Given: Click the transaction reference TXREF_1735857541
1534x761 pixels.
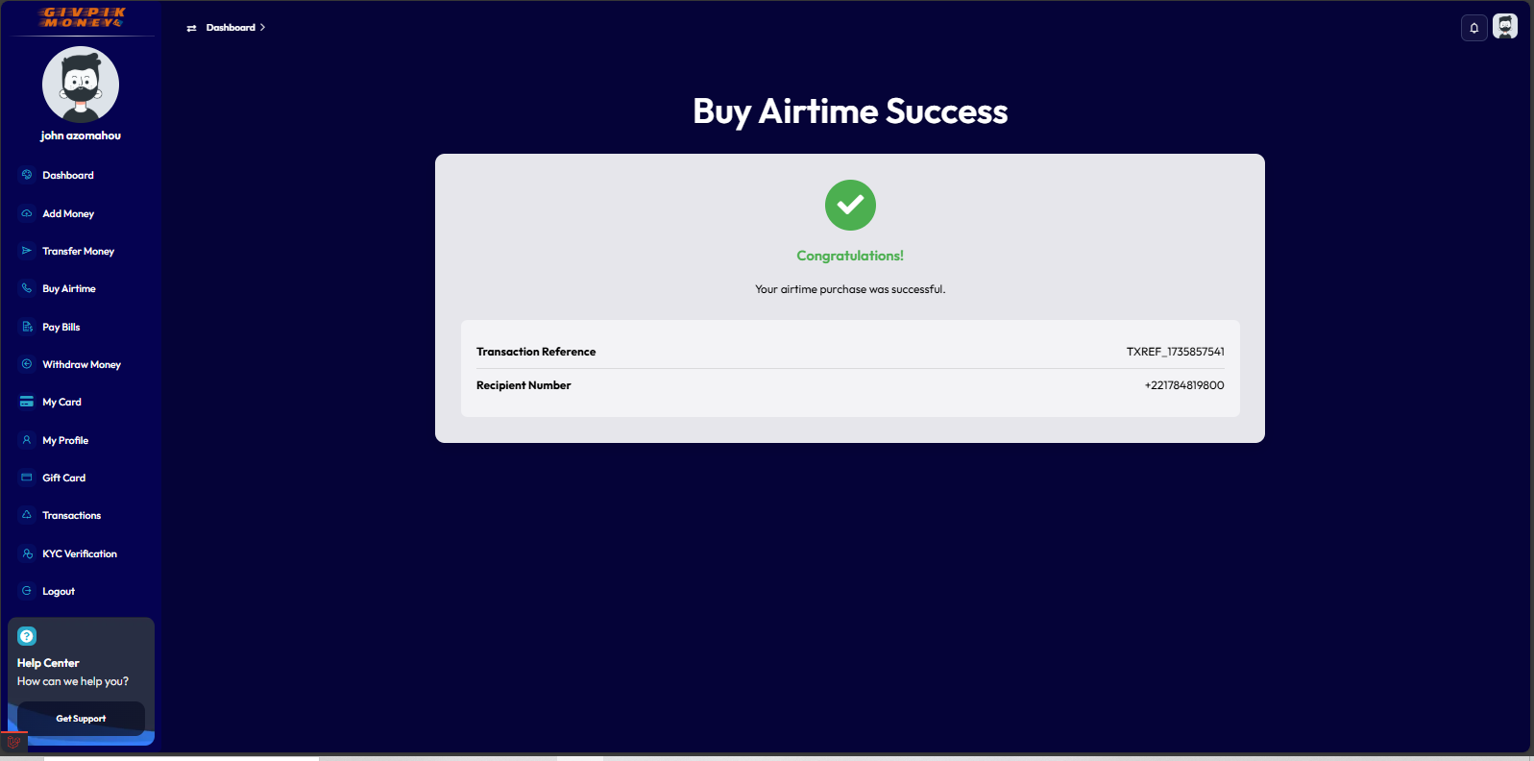Looking at the screenshot, I should 1175,352.
